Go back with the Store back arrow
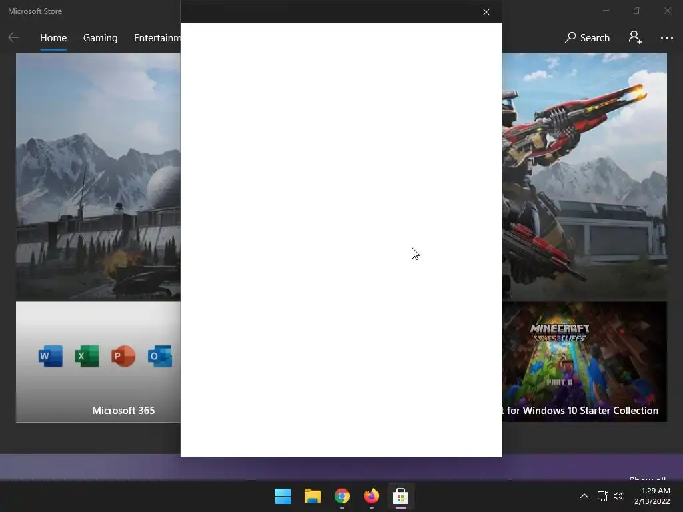The image size is (683, 512). (x=13, y=38)
